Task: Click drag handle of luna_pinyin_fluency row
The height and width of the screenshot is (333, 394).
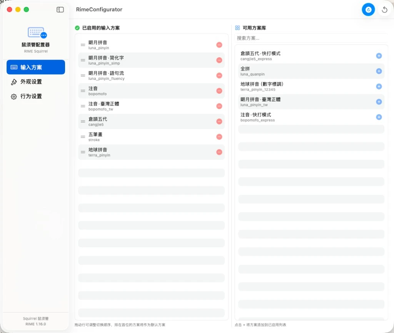Action: pos(83,76)
